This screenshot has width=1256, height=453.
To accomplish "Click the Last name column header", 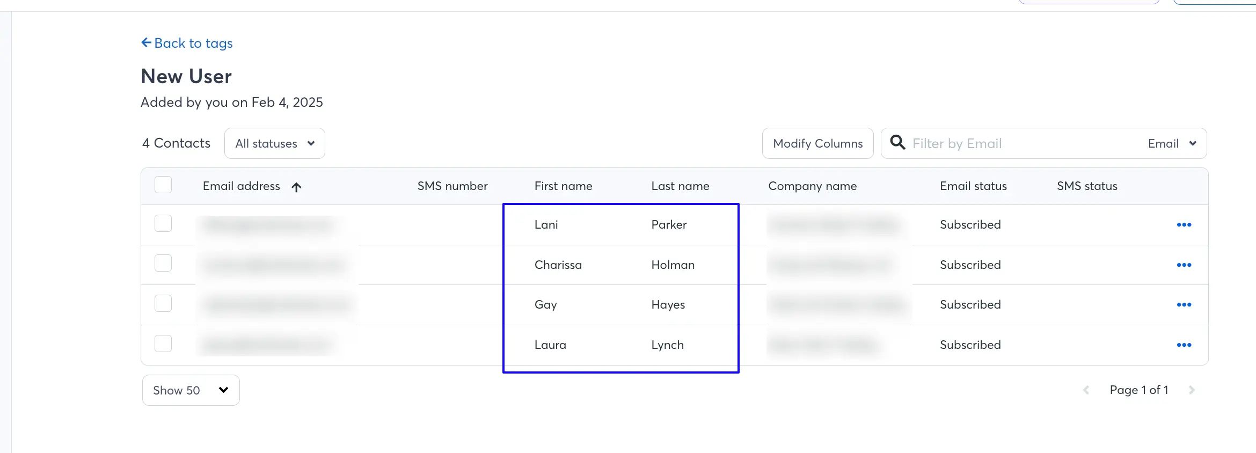I will pyautogui.click(x=681, y=186).
